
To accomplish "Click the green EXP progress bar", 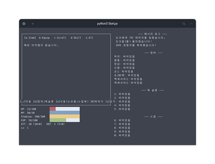I will [x=58, y=120].
